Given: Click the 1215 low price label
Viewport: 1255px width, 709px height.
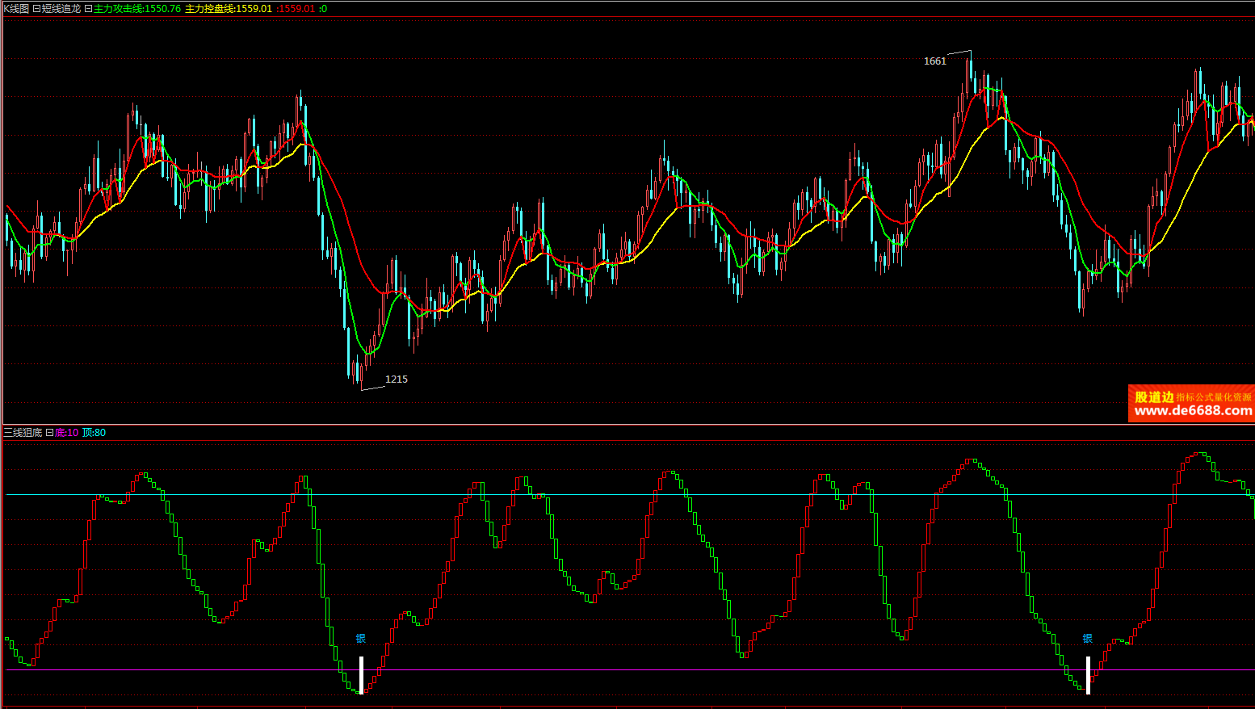Looking at the screenshot, I should pos(396,380).
